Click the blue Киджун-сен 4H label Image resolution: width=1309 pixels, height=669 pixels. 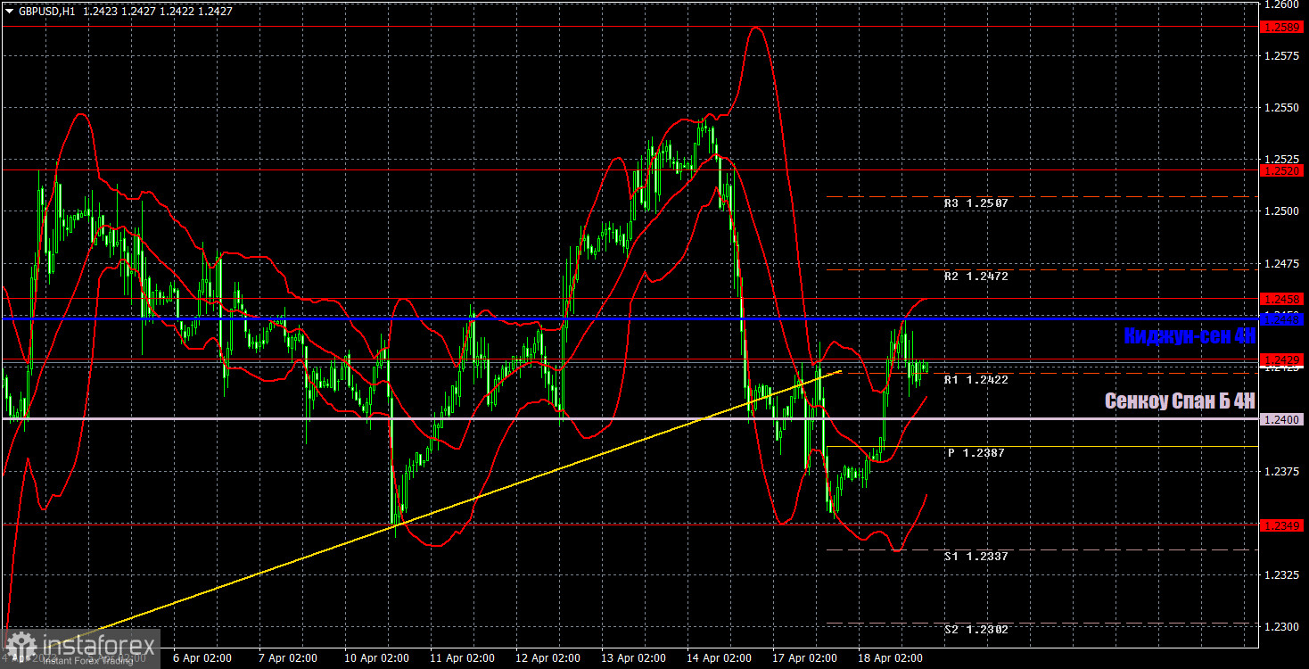point(1189,336)
